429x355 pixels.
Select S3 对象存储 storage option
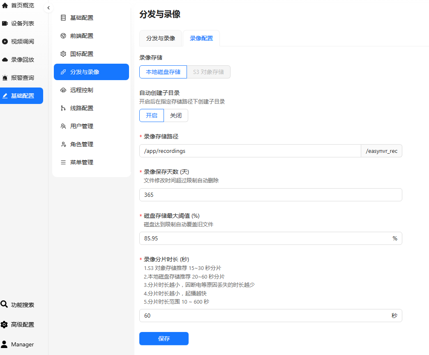click(x=208, y=72)
